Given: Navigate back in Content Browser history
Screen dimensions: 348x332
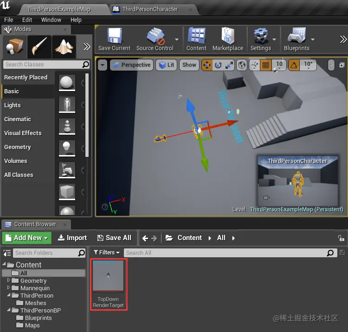Looking at the screenshot, I should point(145,238).
